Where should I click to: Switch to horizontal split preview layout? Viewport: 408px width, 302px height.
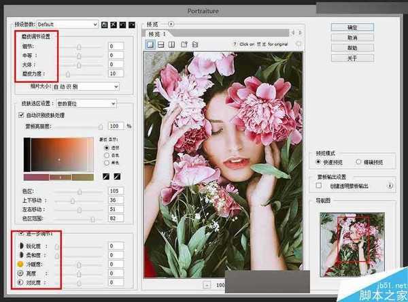pyautogui.click(x=161, y=44)
